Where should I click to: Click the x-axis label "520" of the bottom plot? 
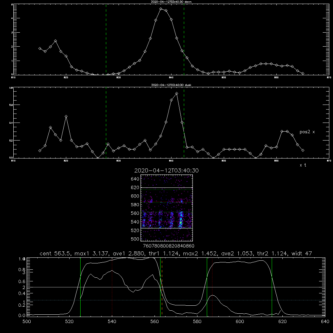[70, 322]
